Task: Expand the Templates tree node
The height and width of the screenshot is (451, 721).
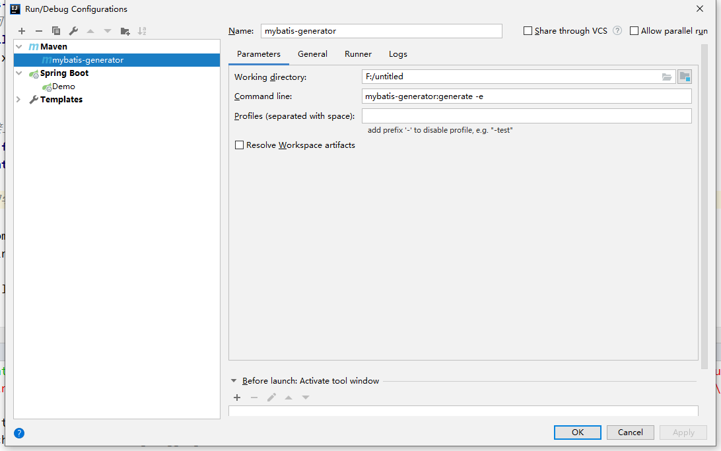Action: pyautogui.click(x=18, y=99)
